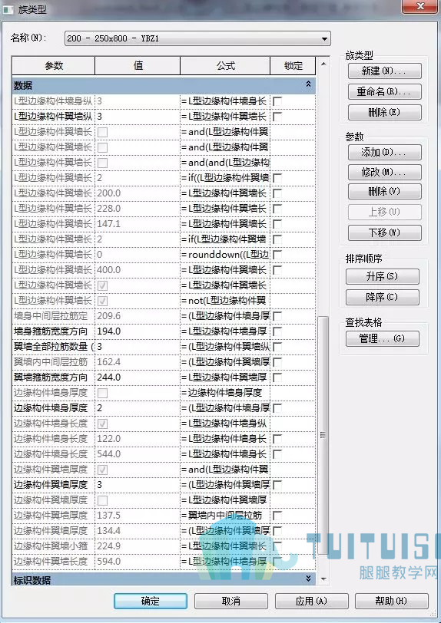Select the 翼墙箍筋宽度方向 parameter name
The image size is (441, 623).
coord(53,377)
